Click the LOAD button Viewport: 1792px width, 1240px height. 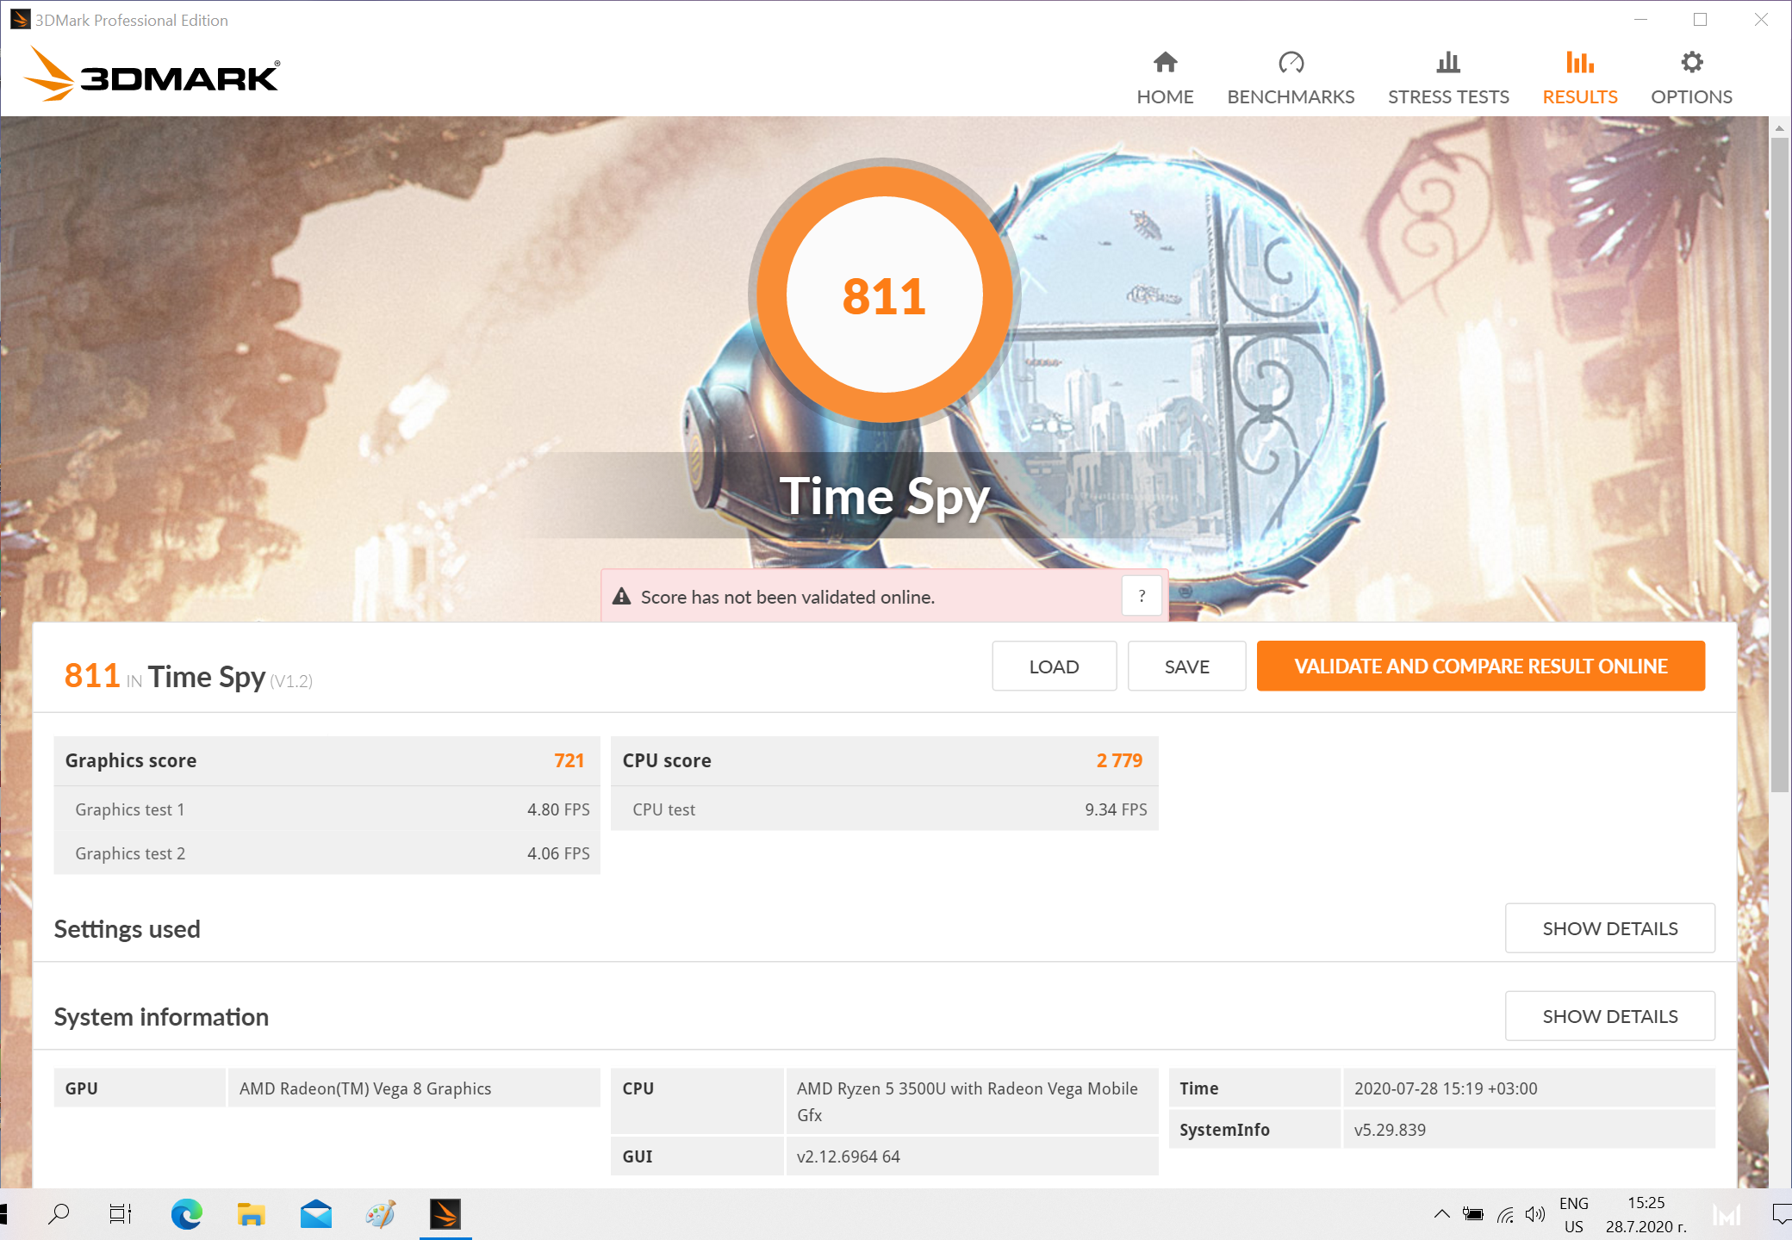click(x=1054, y=666)
